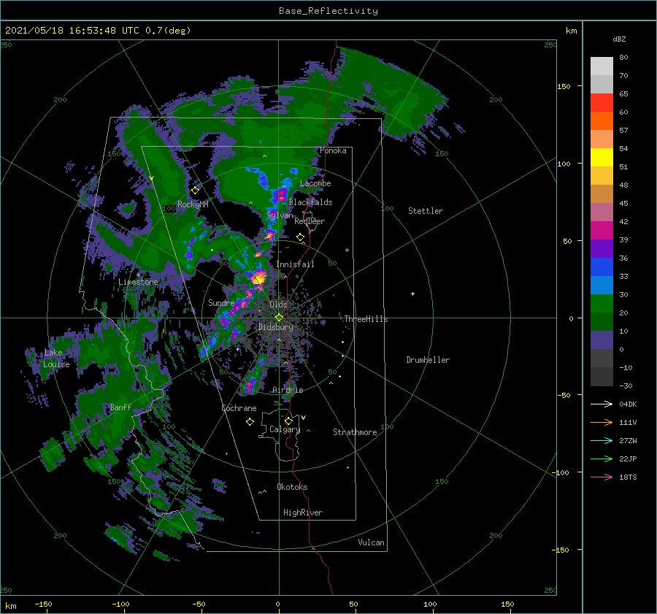Select the magenta 18TS arrow in the legend
The image size is (657, 614).
(x=602, y=477)
